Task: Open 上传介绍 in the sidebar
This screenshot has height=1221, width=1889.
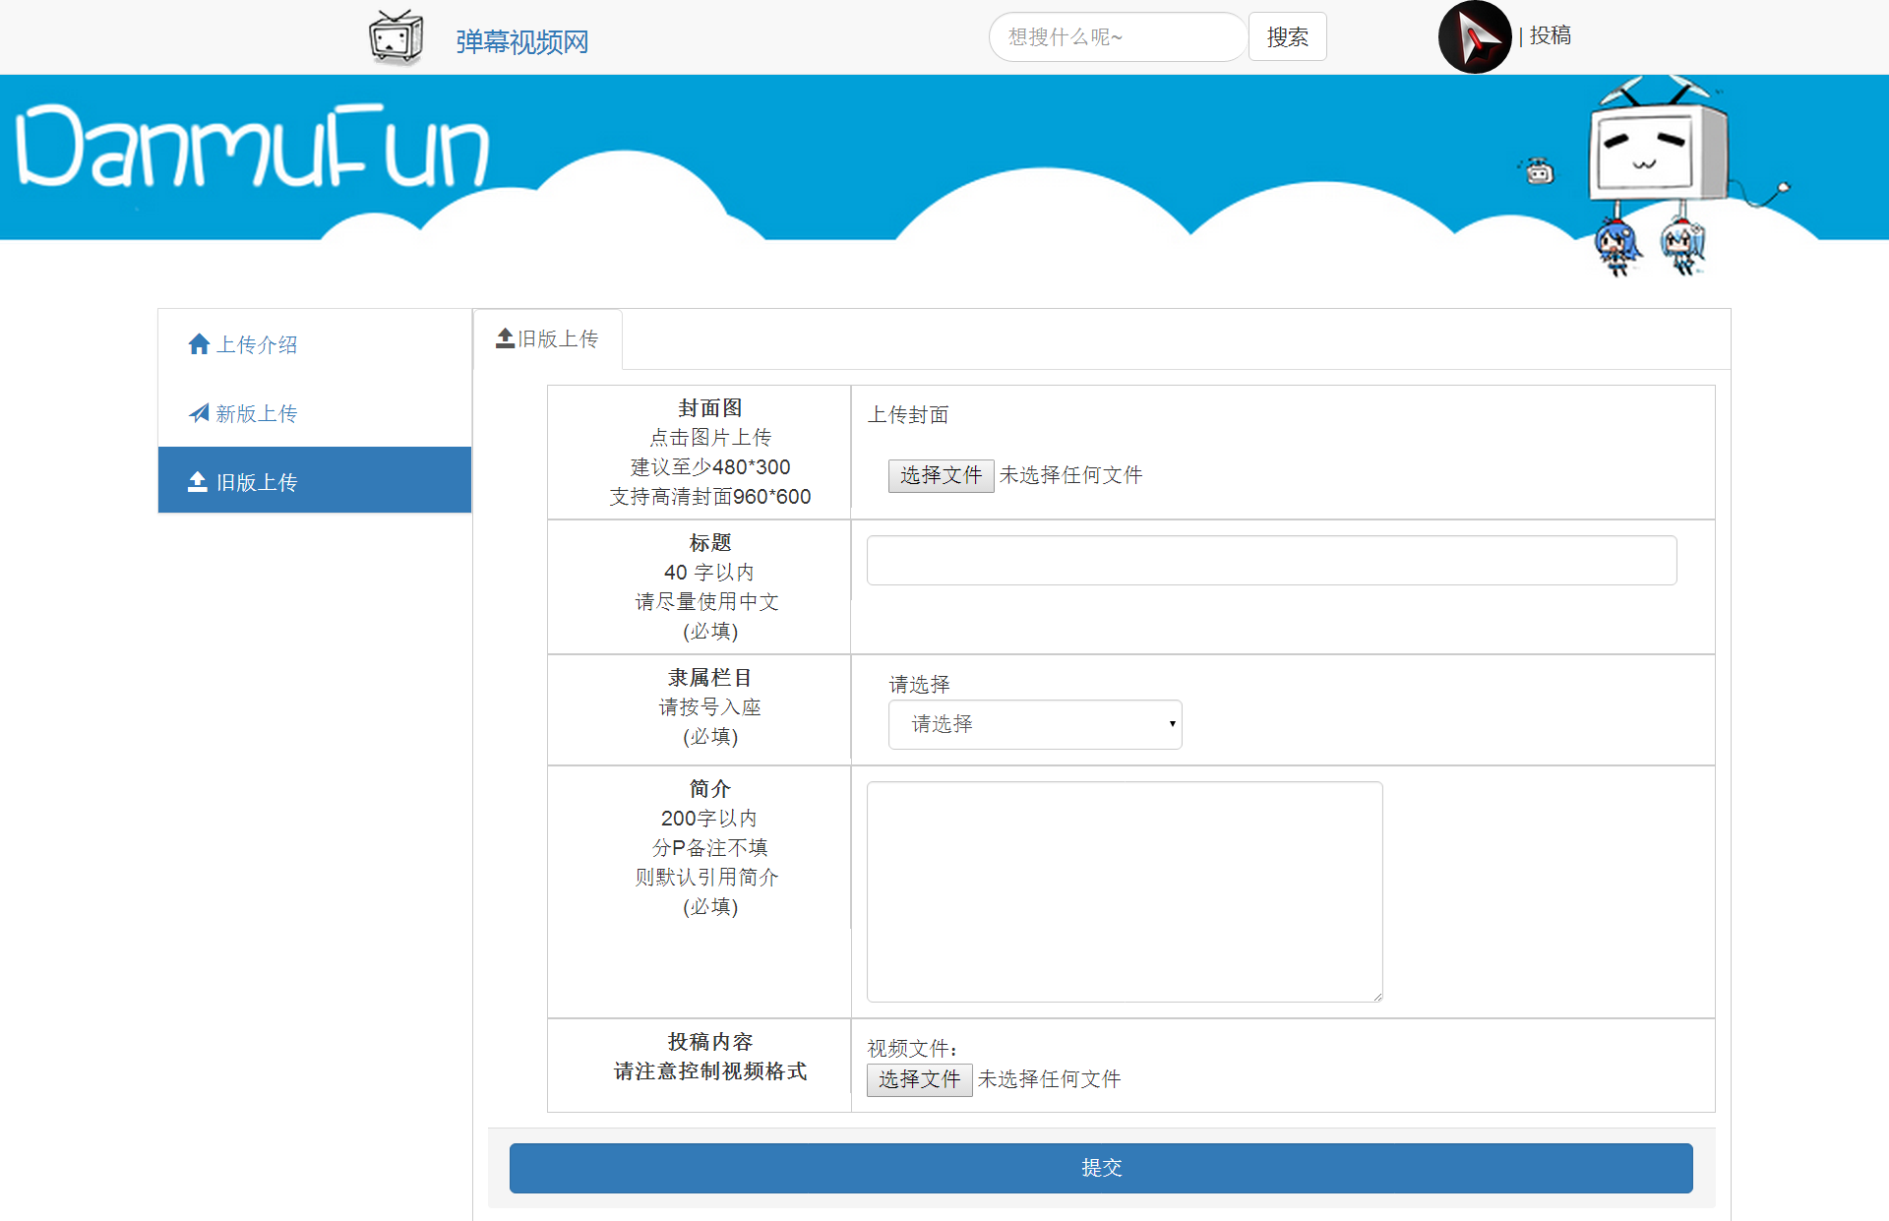Action: [256, 344]
